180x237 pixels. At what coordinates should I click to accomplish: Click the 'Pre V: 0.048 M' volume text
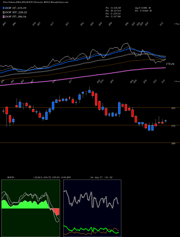[x=143, y=11]
